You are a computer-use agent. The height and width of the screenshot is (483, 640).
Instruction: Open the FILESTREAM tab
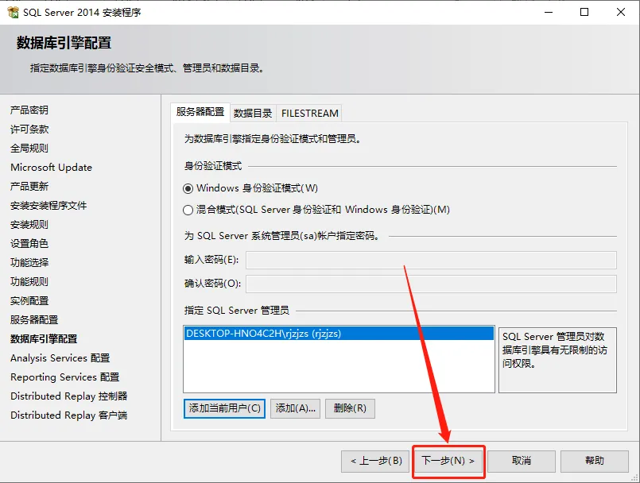click(x=310, y=114)
